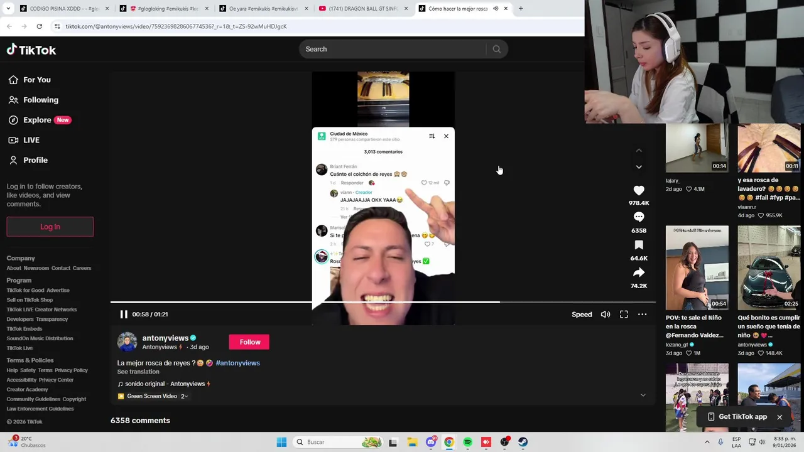Open the tab search dropdown arrow

click(9, 9)
